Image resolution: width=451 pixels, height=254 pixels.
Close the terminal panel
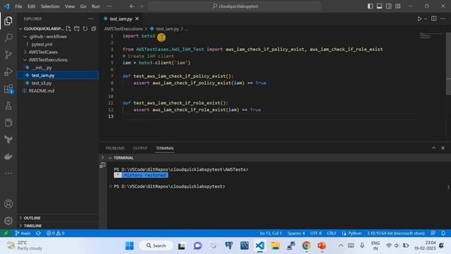(x=443, y=148)
